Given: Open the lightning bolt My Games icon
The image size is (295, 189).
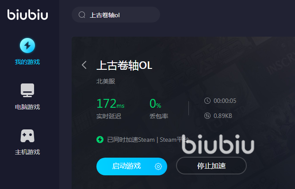Looking at the screenshot, I should 27,45.
